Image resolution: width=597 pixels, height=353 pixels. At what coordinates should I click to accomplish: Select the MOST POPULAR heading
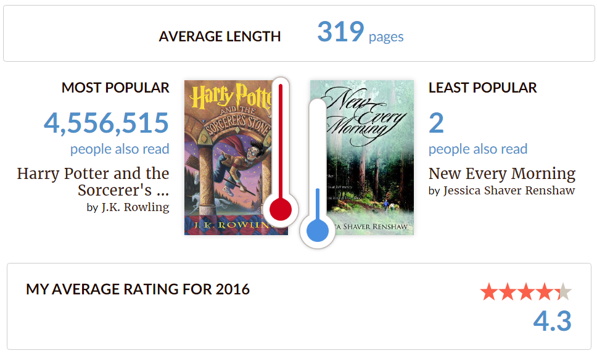[115, 88]
